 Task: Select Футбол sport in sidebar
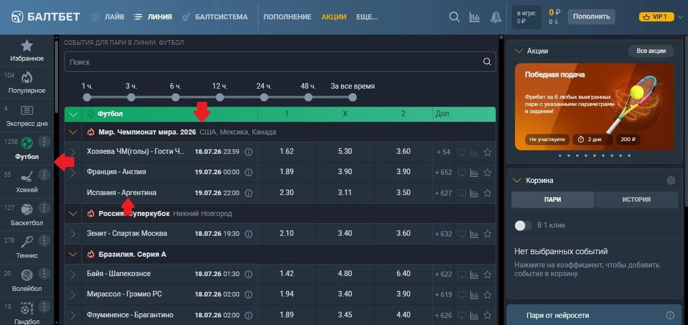tap(27, 149)
